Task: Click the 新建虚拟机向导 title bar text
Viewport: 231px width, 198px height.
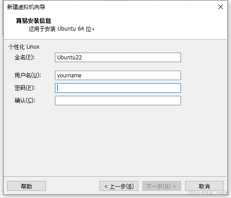Action: (x=26, y=7)
